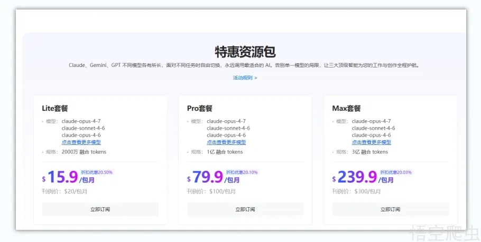Select the Lite套餐 title
Image resolution: width=481 pixels, height=242 pixels.
tap(55, 108)
